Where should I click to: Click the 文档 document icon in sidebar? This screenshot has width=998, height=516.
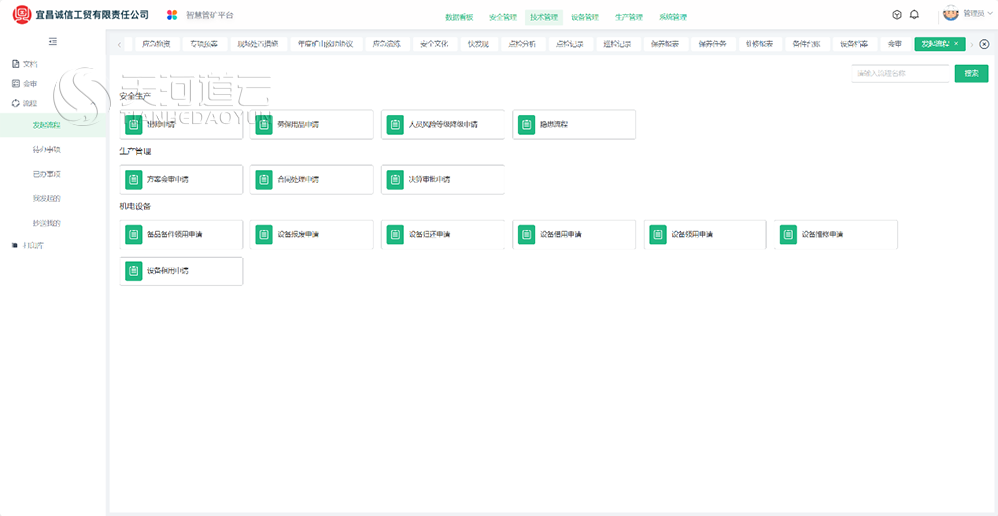point(16,64)
